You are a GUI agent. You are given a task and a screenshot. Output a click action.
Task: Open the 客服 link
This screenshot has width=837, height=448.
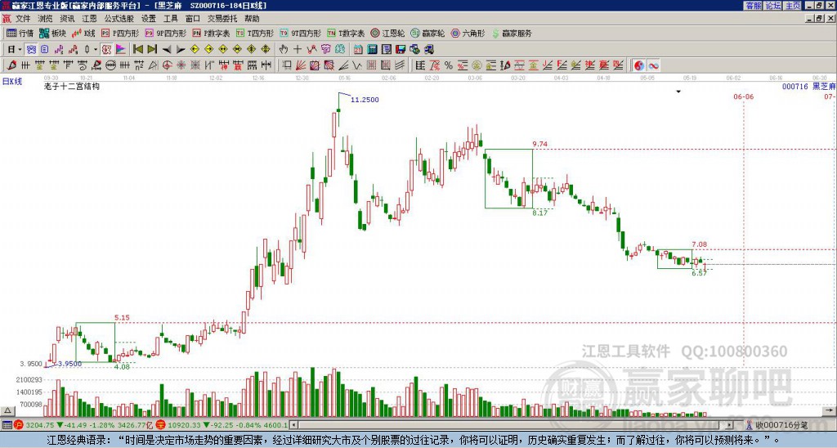(753, 6)
